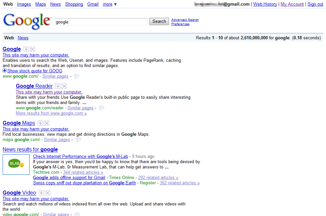Promote the Google Maps result
The height and width of the screenshot is (216, 326).
point(40,123)
